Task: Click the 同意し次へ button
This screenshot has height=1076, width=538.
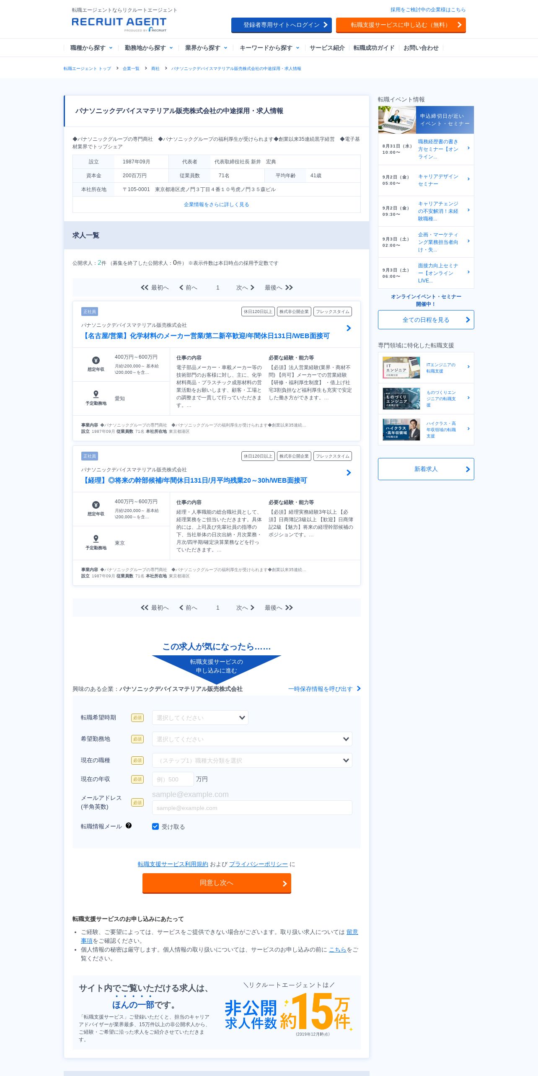Action: pos(217,883)
